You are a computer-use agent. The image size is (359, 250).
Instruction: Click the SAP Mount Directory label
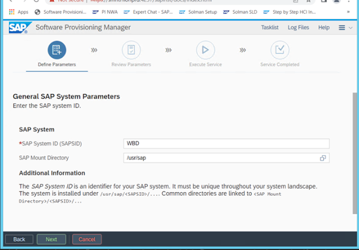pos(44,158)
